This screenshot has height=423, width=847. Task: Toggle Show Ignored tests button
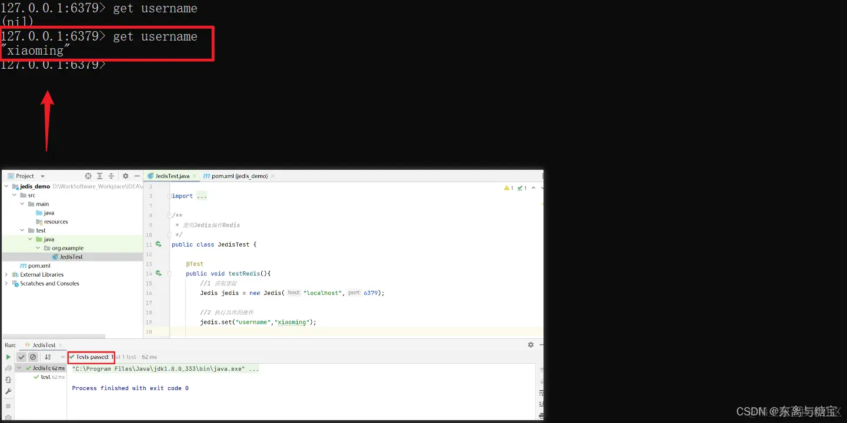point(33,357)
